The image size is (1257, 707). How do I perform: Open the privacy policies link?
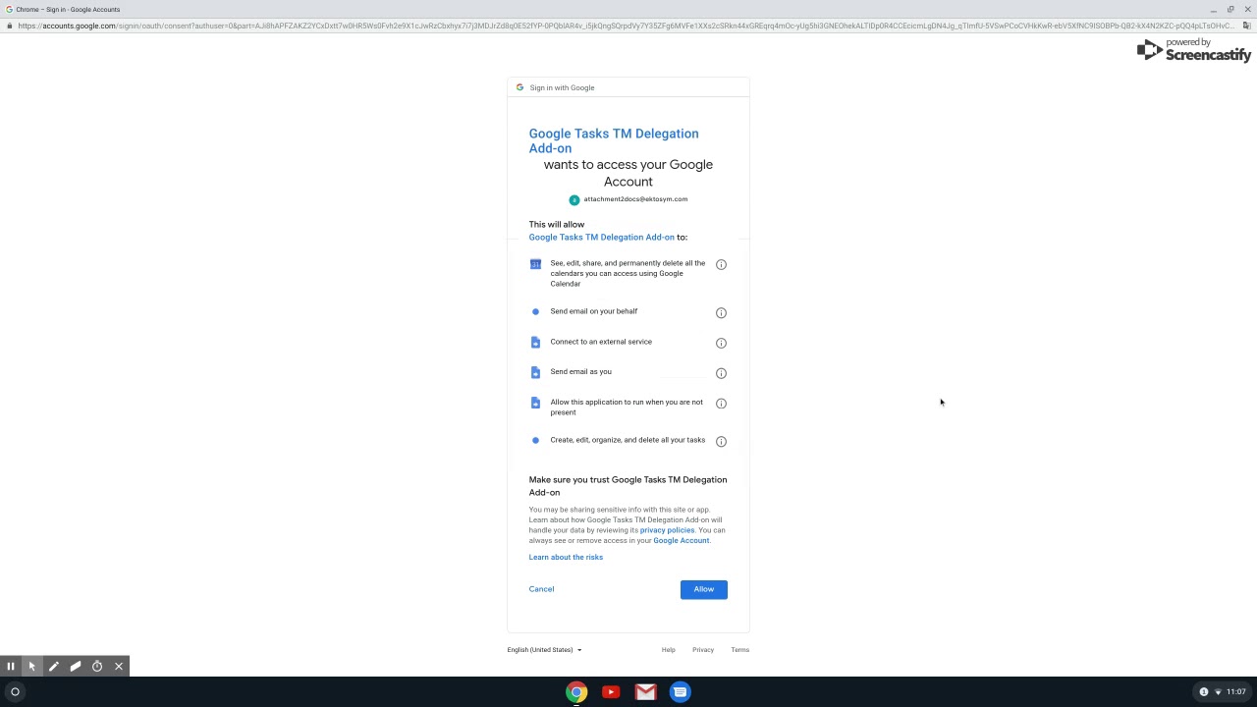click(667, 530)
